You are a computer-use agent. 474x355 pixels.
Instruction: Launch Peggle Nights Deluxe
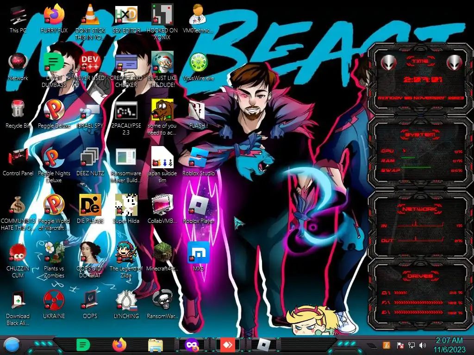click(x=54, y=158)
